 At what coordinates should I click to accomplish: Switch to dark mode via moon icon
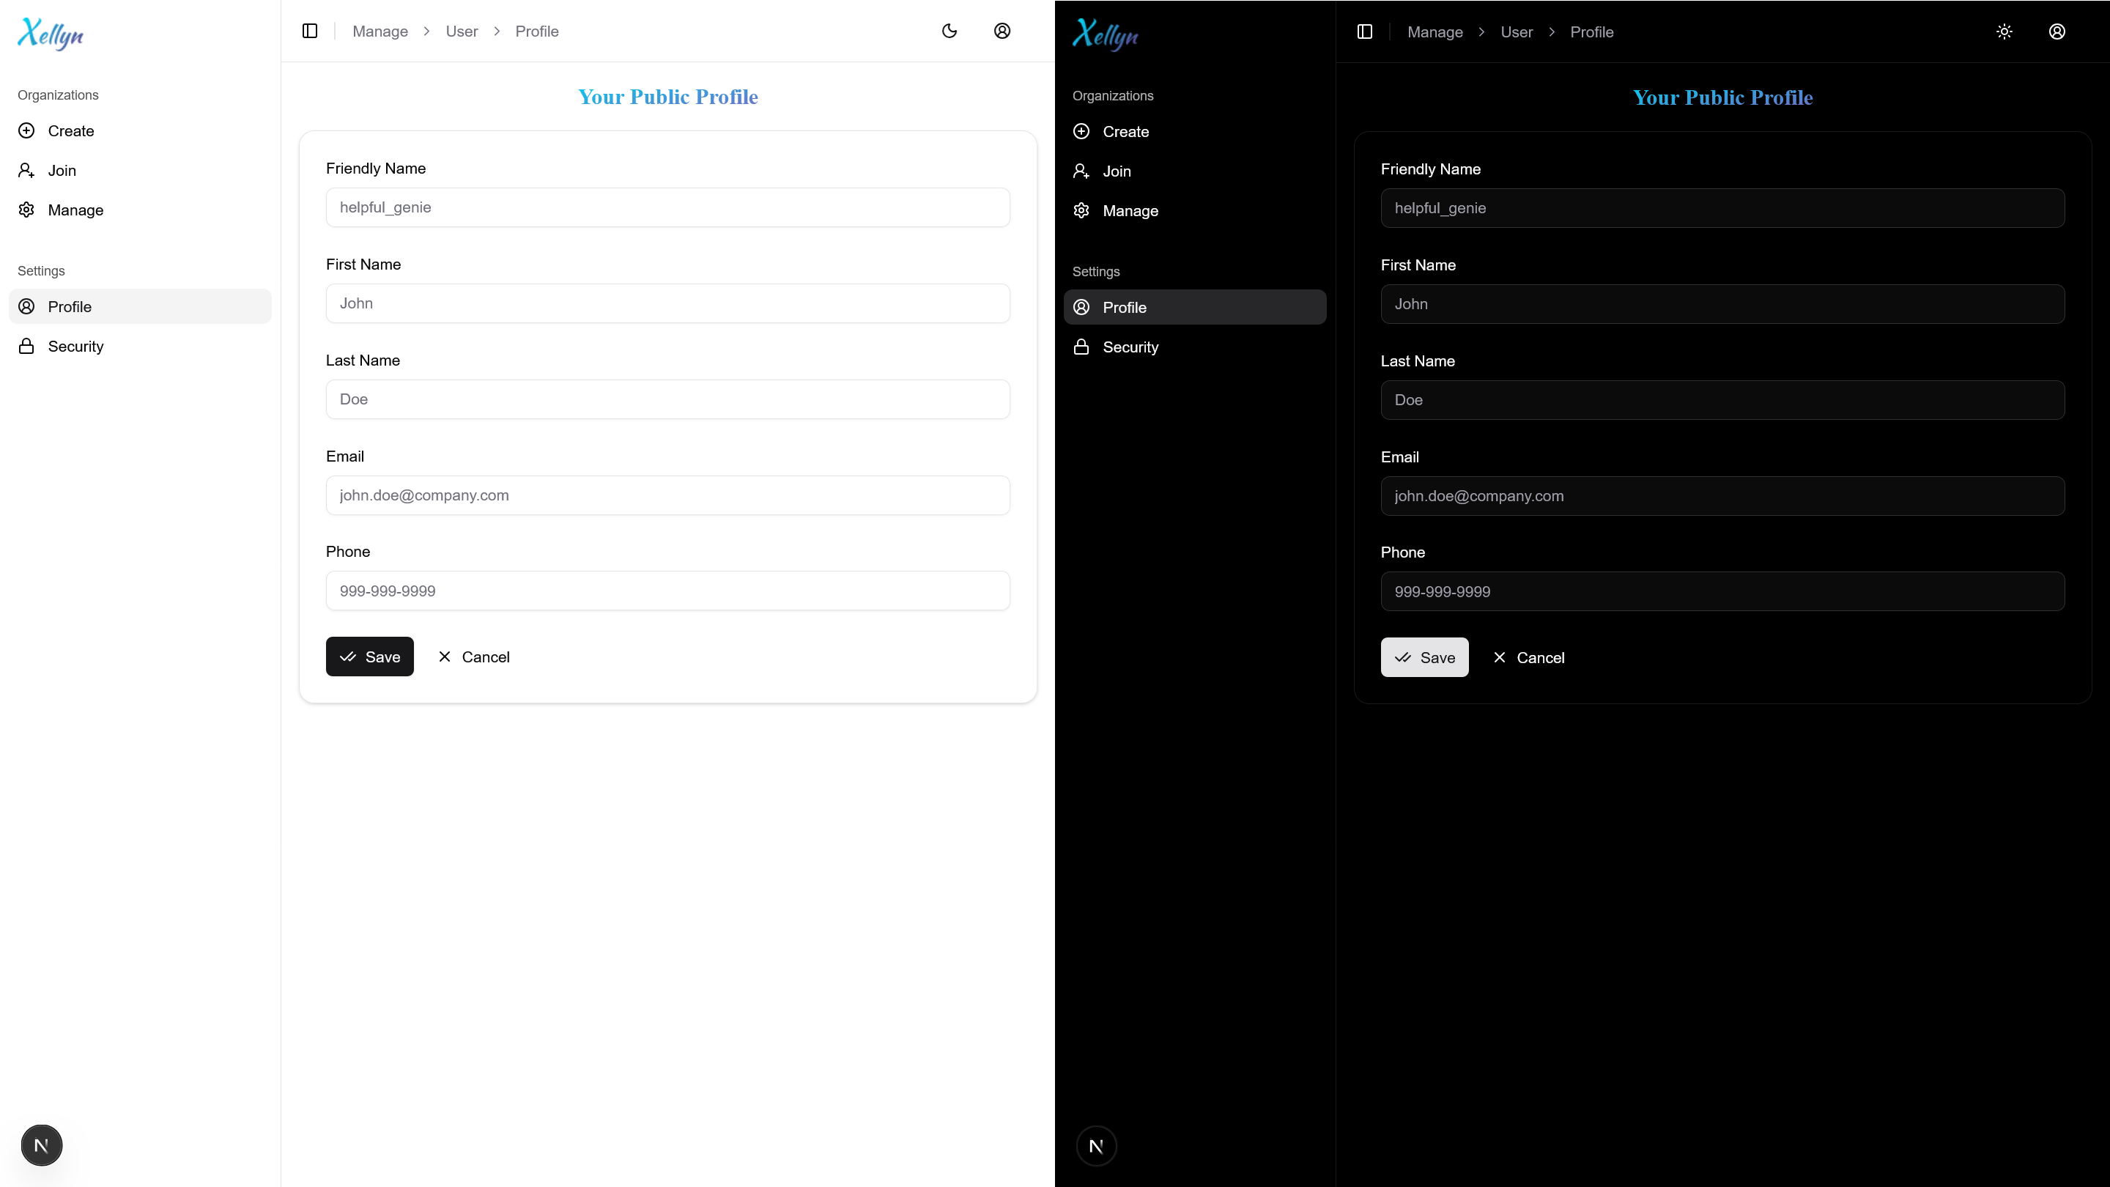[x=949, y=31]
